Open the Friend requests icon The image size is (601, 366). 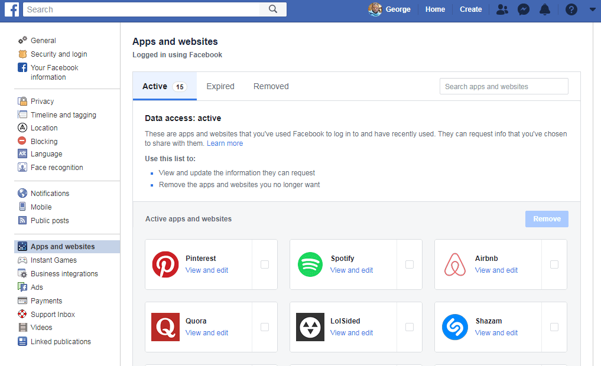coord(502,9)
